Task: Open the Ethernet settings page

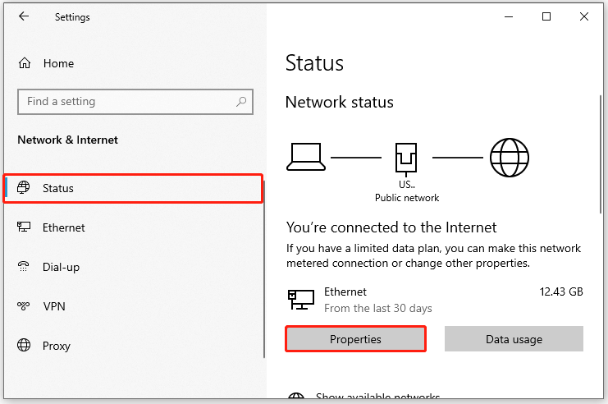Action: pyautogui.click(x=134, y=227)
